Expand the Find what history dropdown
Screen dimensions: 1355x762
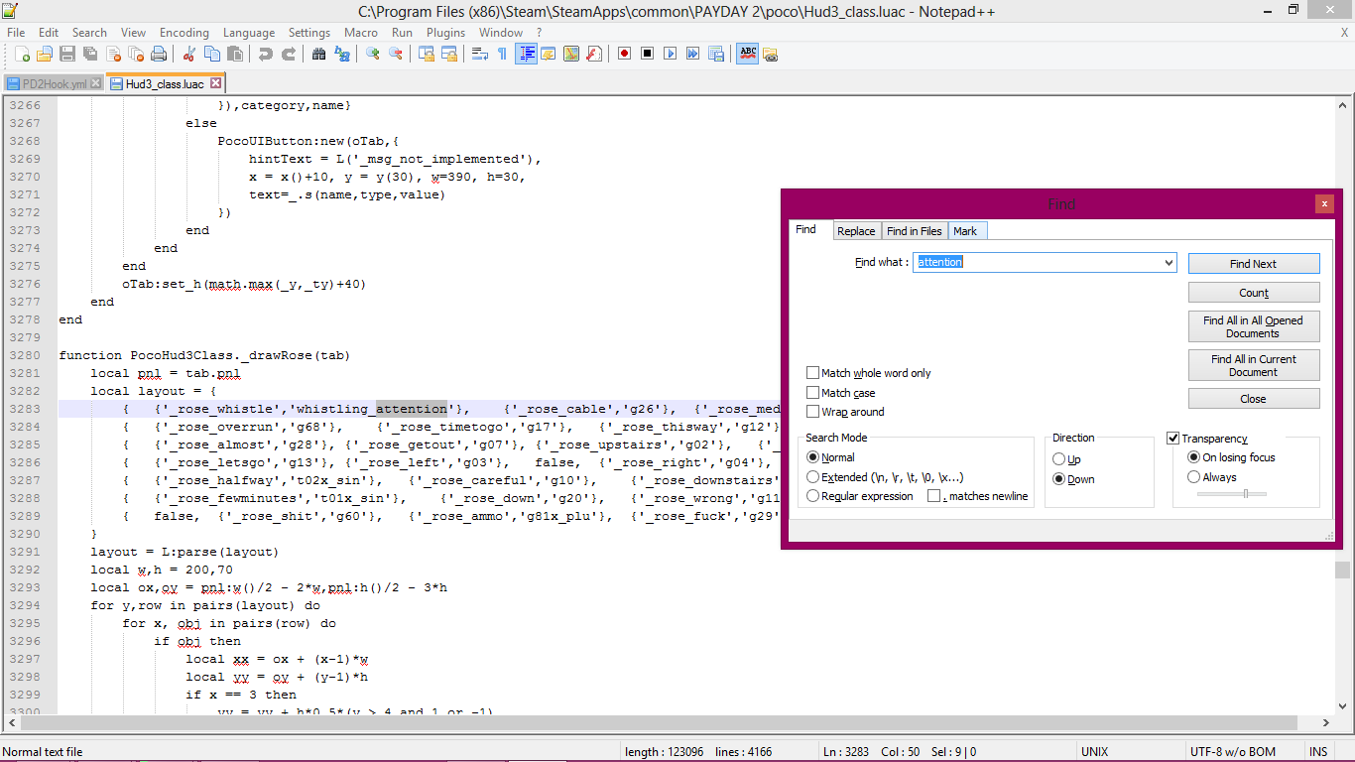tap(1169, 263)
